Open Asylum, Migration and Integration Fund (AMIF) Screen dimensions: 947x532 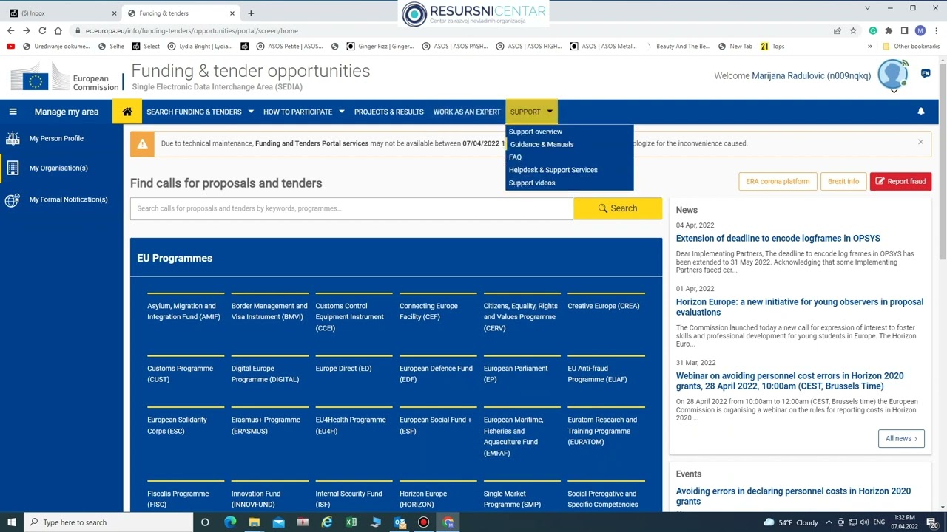(183, 311)
